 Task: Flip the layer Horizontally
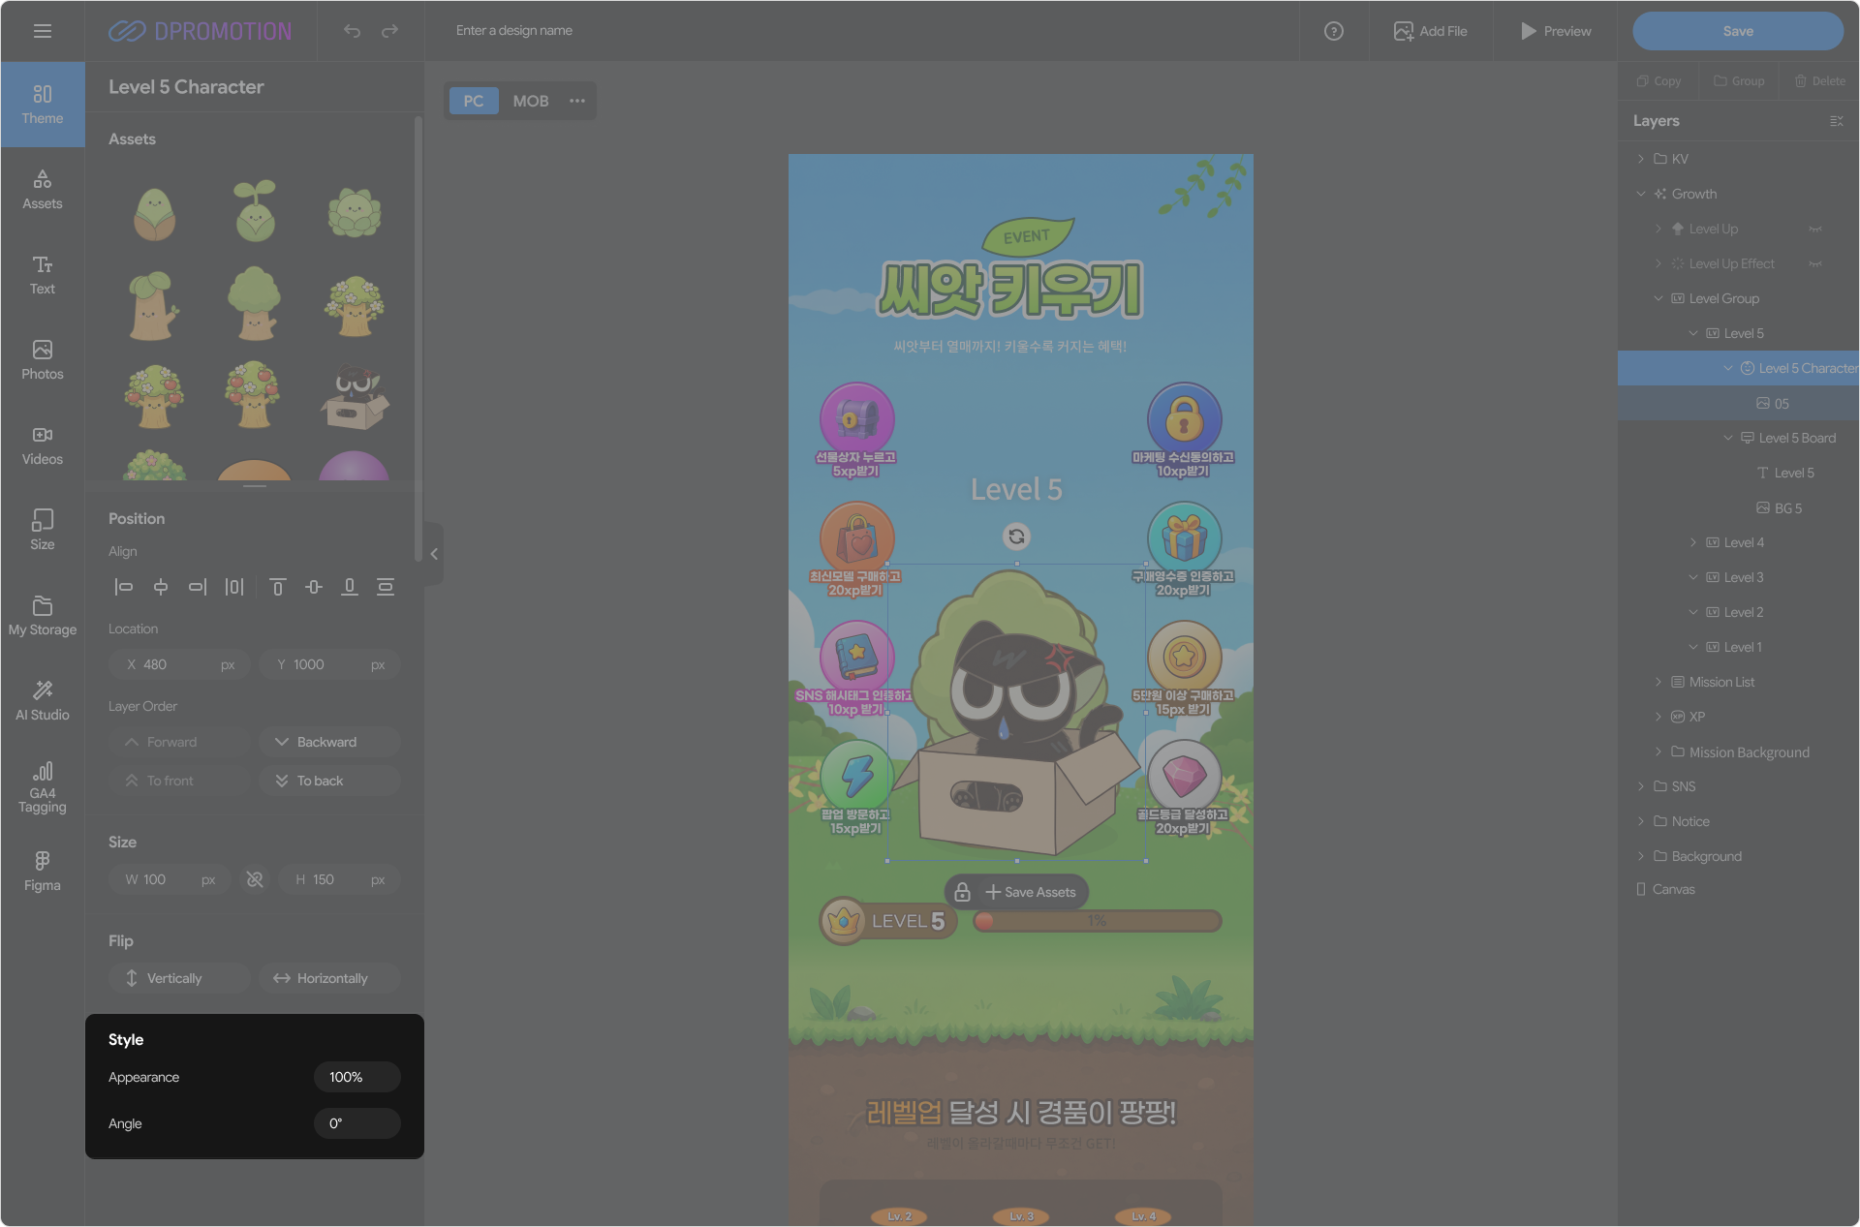click(x=329, y=978)
